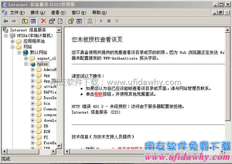Click the ESN folder icon
This screenshot has height=164, width=232.
pos(39,132)
